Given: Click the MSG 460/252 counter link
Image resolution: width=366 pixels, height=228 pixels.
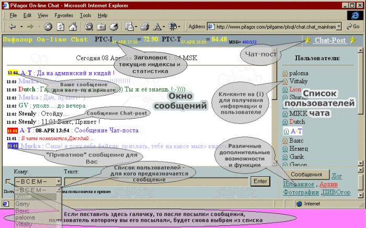Looking at the screenshot, I should click(x=249, y=42).
